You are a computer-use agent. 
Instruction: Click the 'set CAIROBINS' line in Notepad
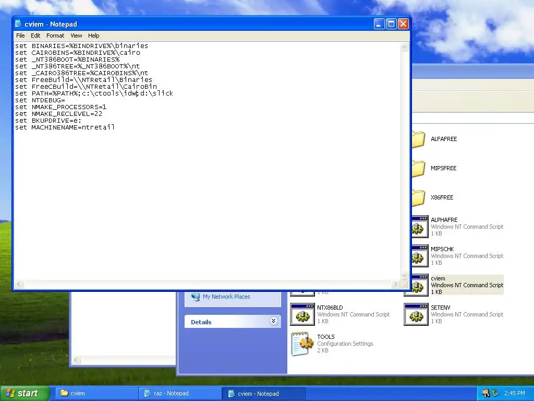78,53
